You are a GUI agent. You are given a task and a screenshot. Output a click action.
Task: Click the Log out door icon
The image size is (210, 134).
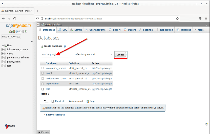[x=13, y=31]
